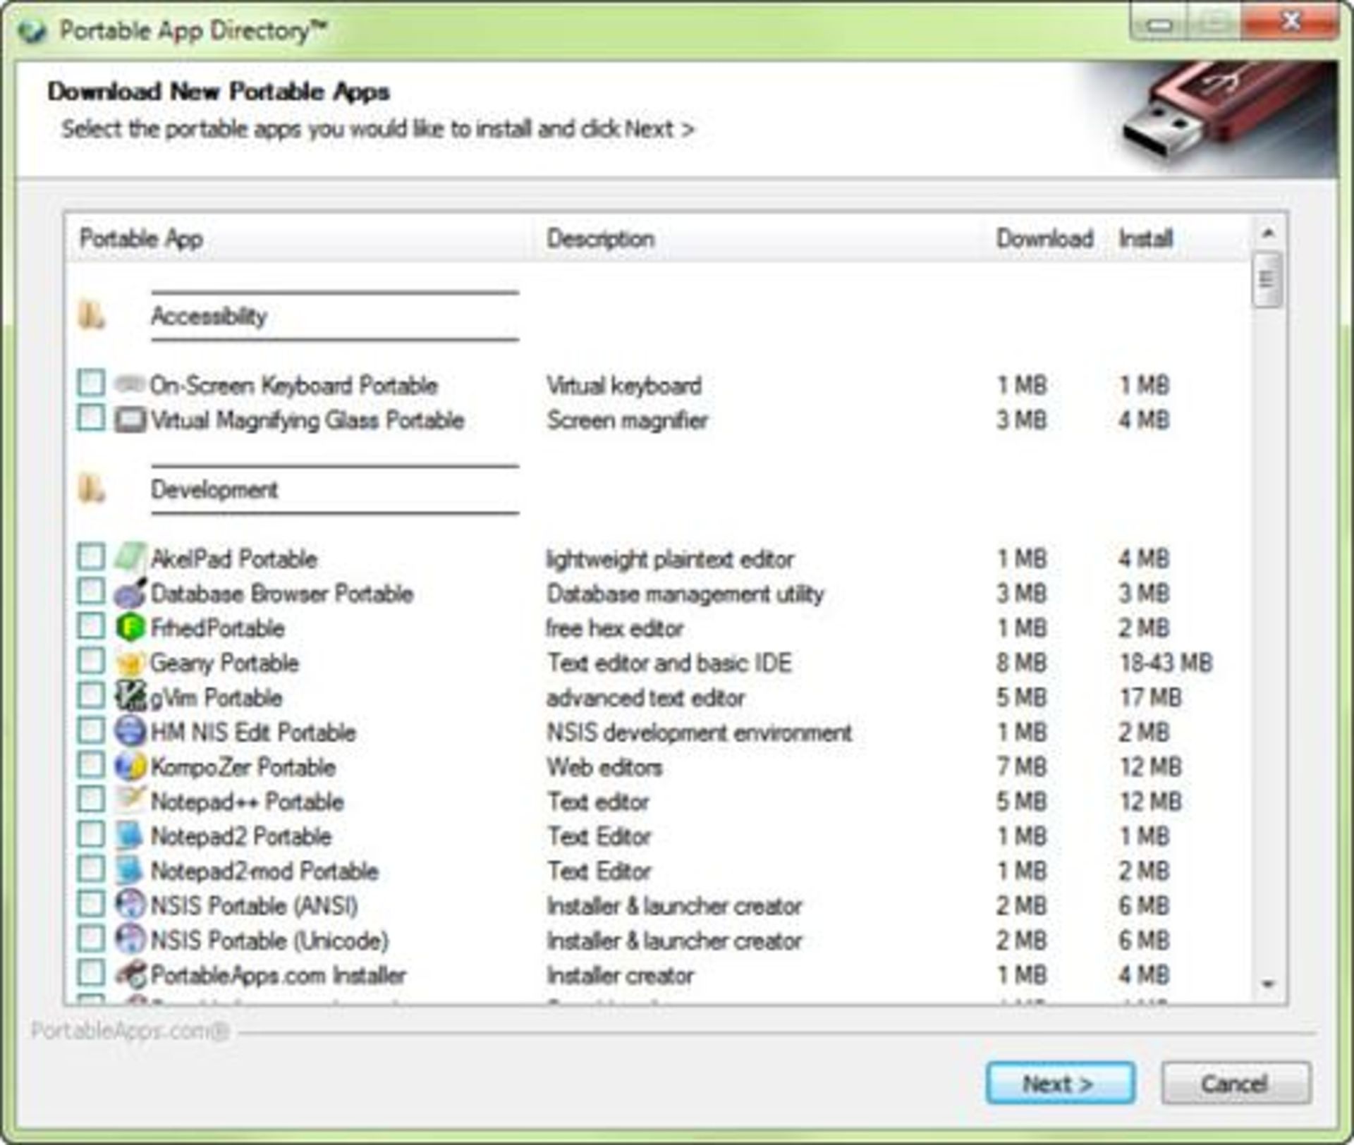Viewport: 1354px width, 1145px height.
Task: Check the On-Screen Keyboard Portable checkbox
Action: tap(91, 383)
